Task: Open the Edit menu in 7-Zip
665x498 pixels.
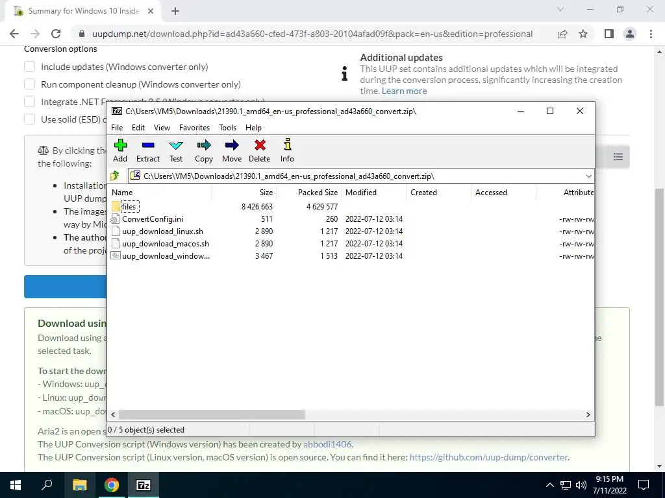Action: pyautogui.click(x=138, y=128)
